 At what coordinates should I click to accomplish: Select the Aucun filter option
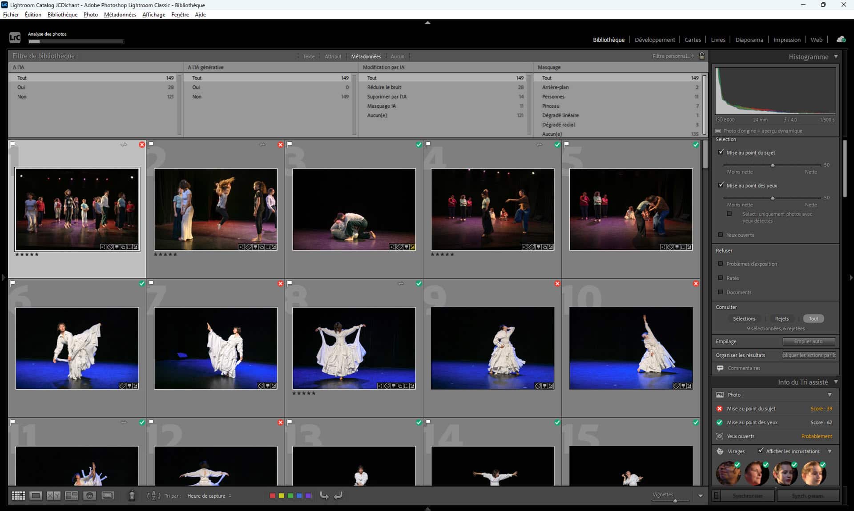397,56
